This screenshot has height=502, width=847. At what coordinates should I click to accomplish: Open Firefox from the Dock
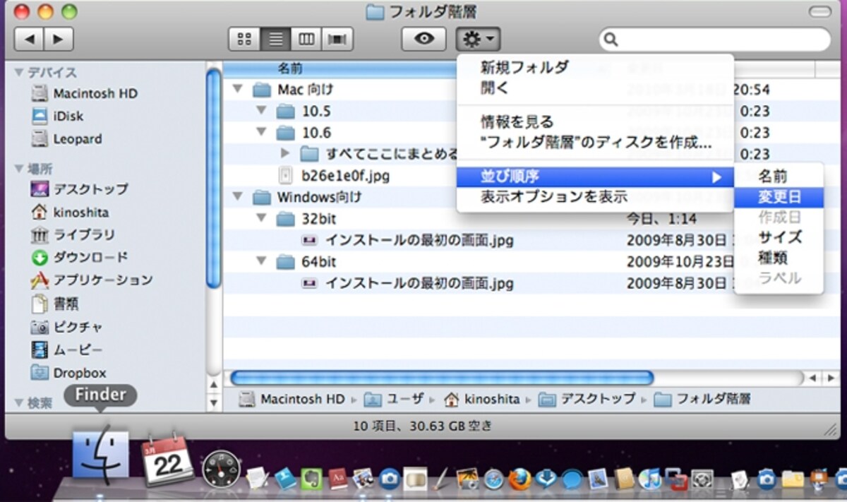point(519,479)
